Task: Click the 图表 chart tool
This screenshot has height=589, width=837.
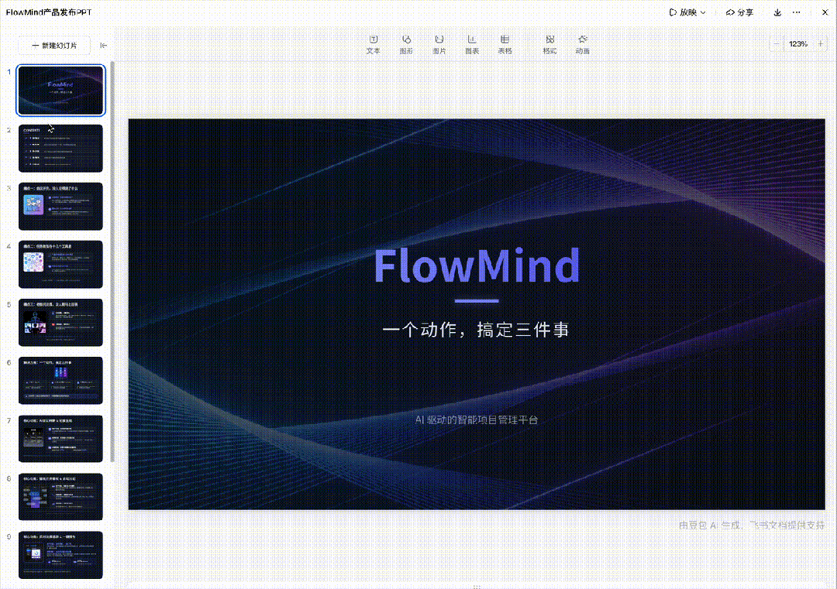Action: (471, 44)
